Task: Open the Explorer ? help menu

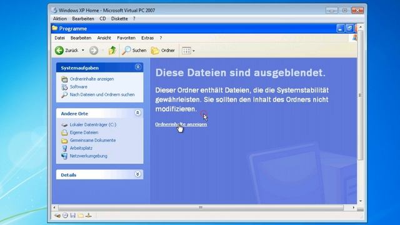Action: coord(161,37)
